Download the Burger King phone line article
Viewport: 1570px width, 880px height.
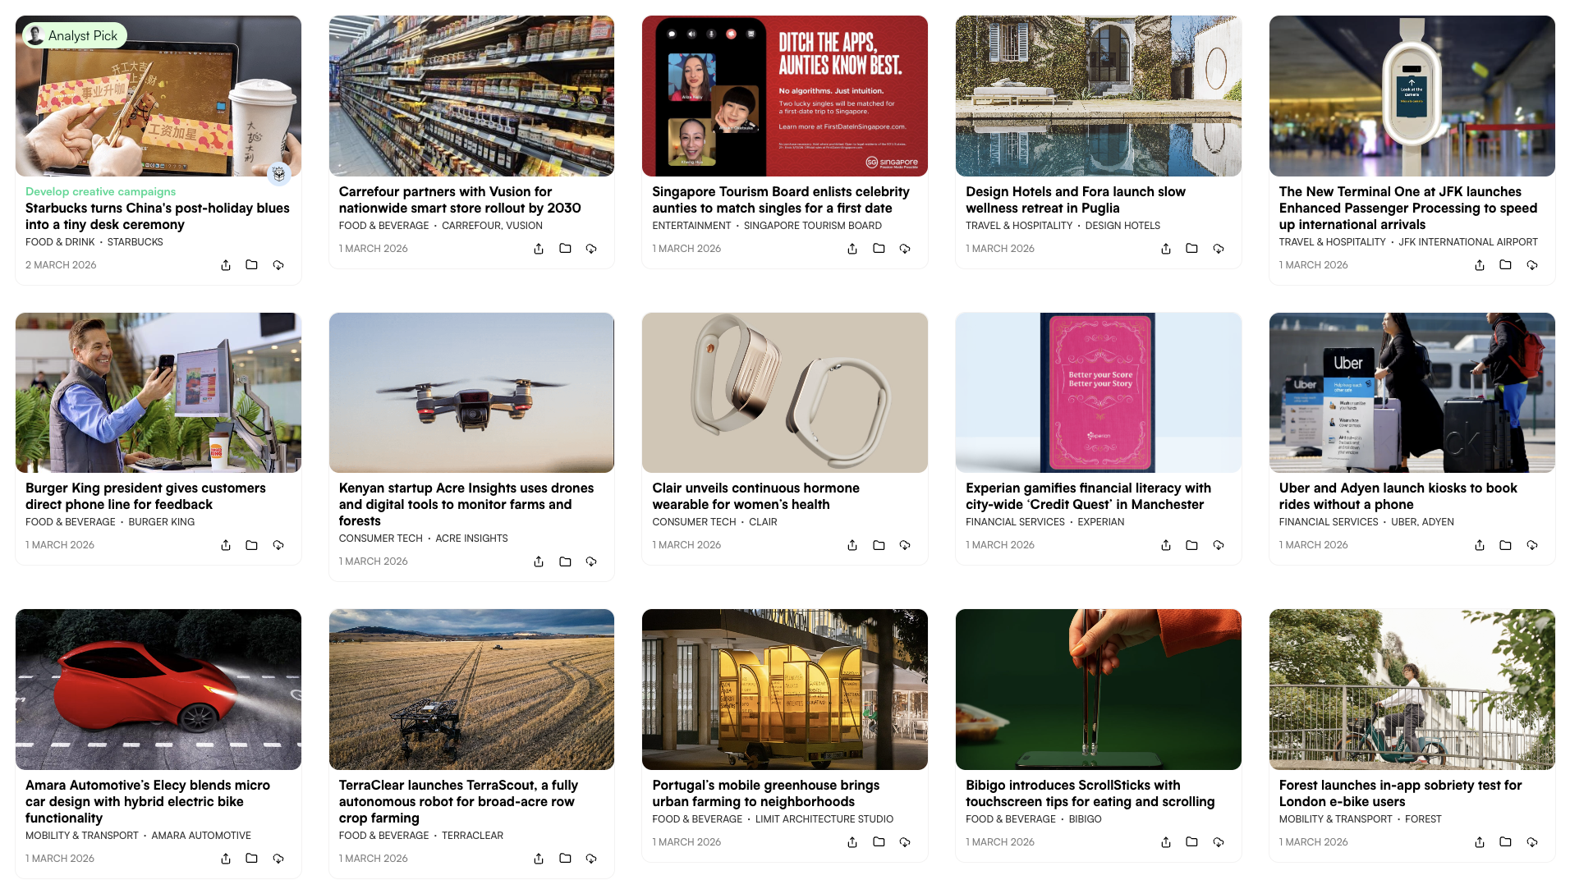(278, 545)
